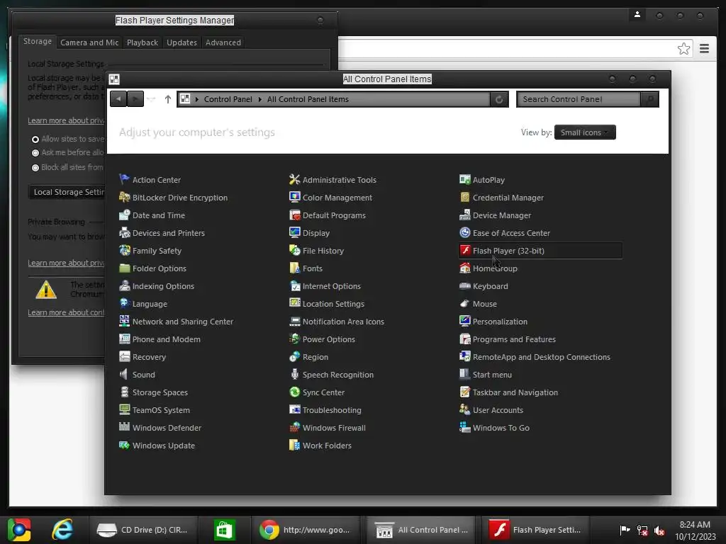The height and width of the screenshot is (544, 726).
Task: Open BitLocker Drive Encryption icon
Action: (x=124, y=197)
